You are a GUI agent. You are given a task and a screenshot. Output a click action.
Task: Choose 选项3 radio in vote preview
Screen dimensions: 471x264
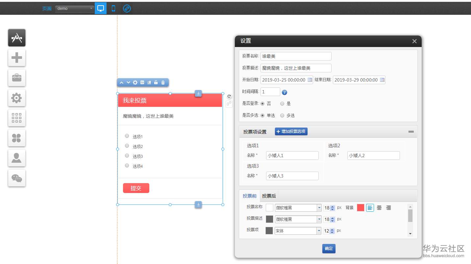127,156
